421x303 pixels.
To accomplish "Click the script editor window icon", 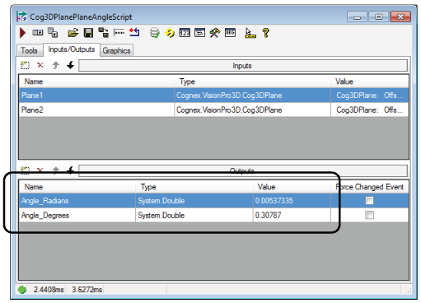I will click(200, 33).
